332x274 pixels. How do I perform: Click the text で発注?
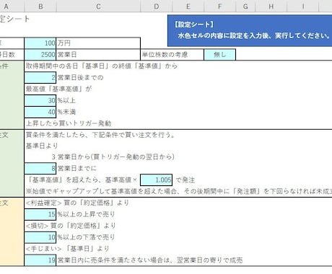(x=185, y=180)
